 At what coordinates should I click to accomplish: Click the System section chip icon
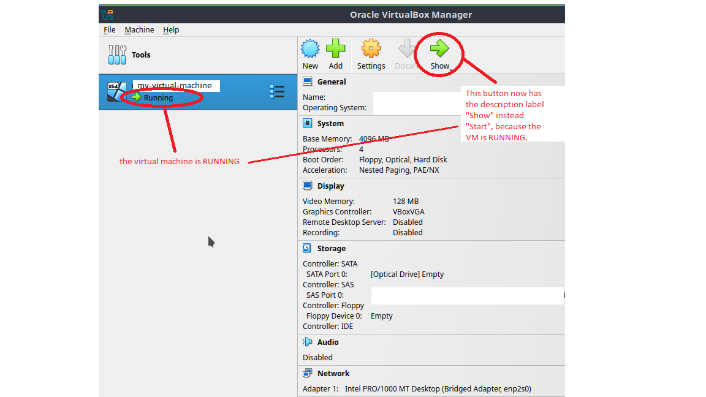308,123
